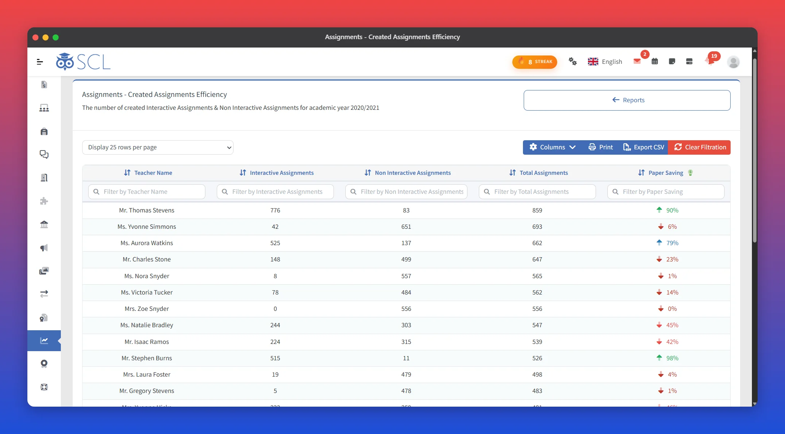Image resolution: width=785 pixels, height=434 pixels.
Task: Open life ring support sidebar icon
Action: [44, 387]
